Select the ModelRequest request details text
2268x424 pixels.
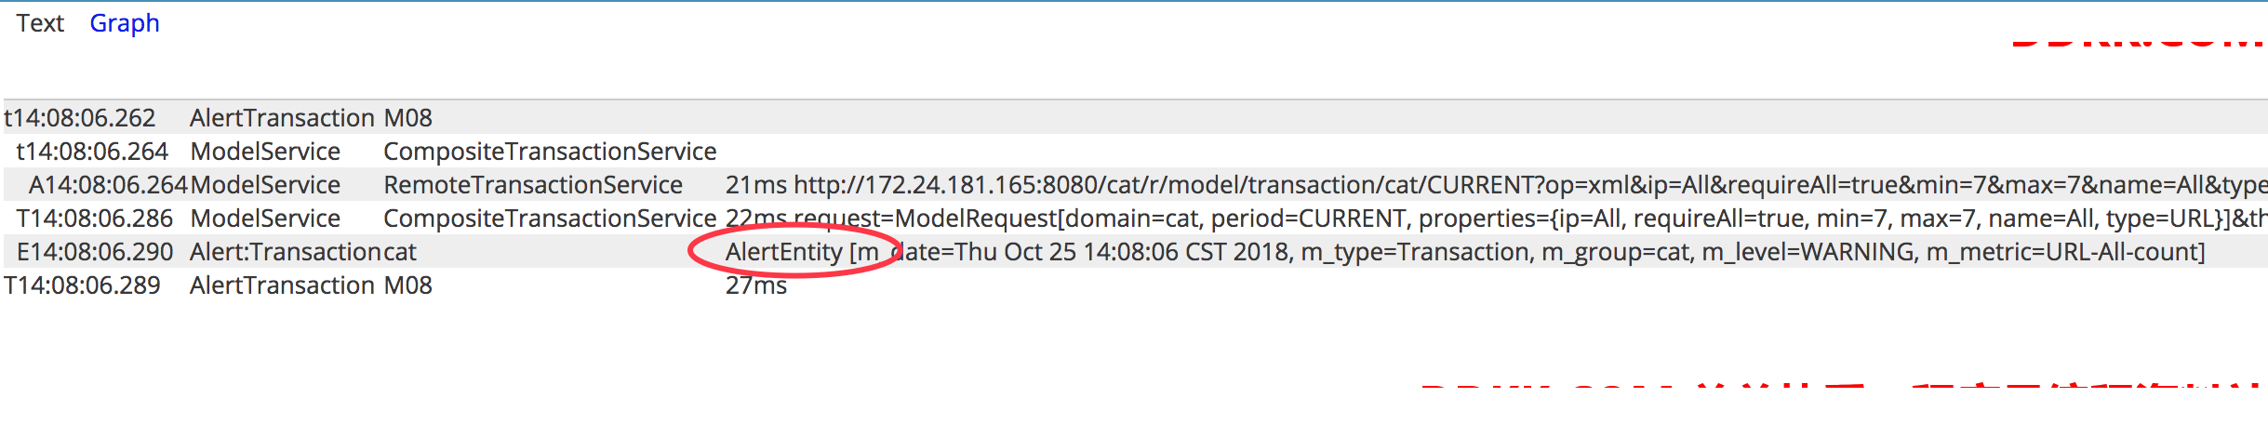1530,219
